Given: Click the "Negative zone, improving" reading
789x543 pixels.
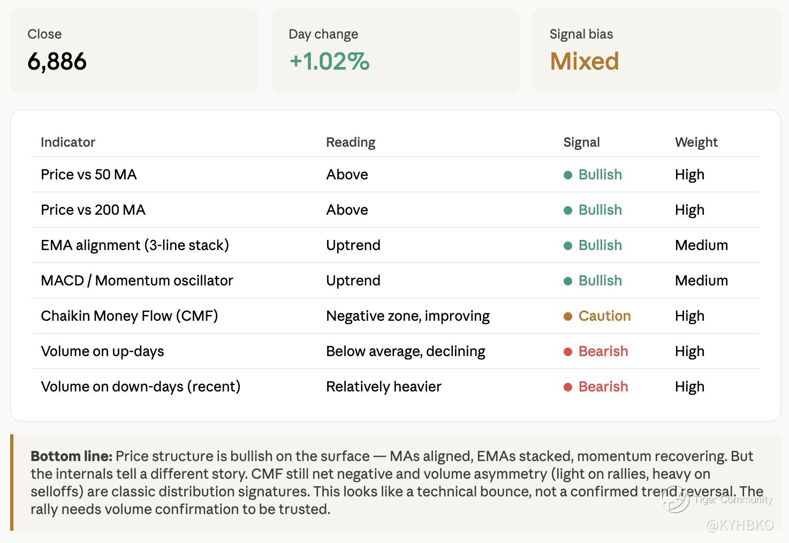Looking at the screenshot, I should click(x=408, y=316).
